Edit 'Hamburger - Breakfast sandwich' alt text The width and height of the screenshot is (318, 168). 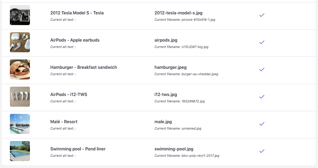84,67
